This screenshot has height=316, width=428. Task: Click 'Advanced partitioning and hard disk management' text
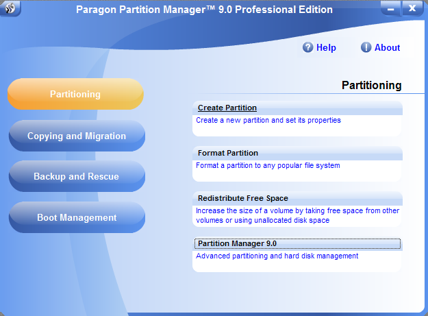coord(277,256)
